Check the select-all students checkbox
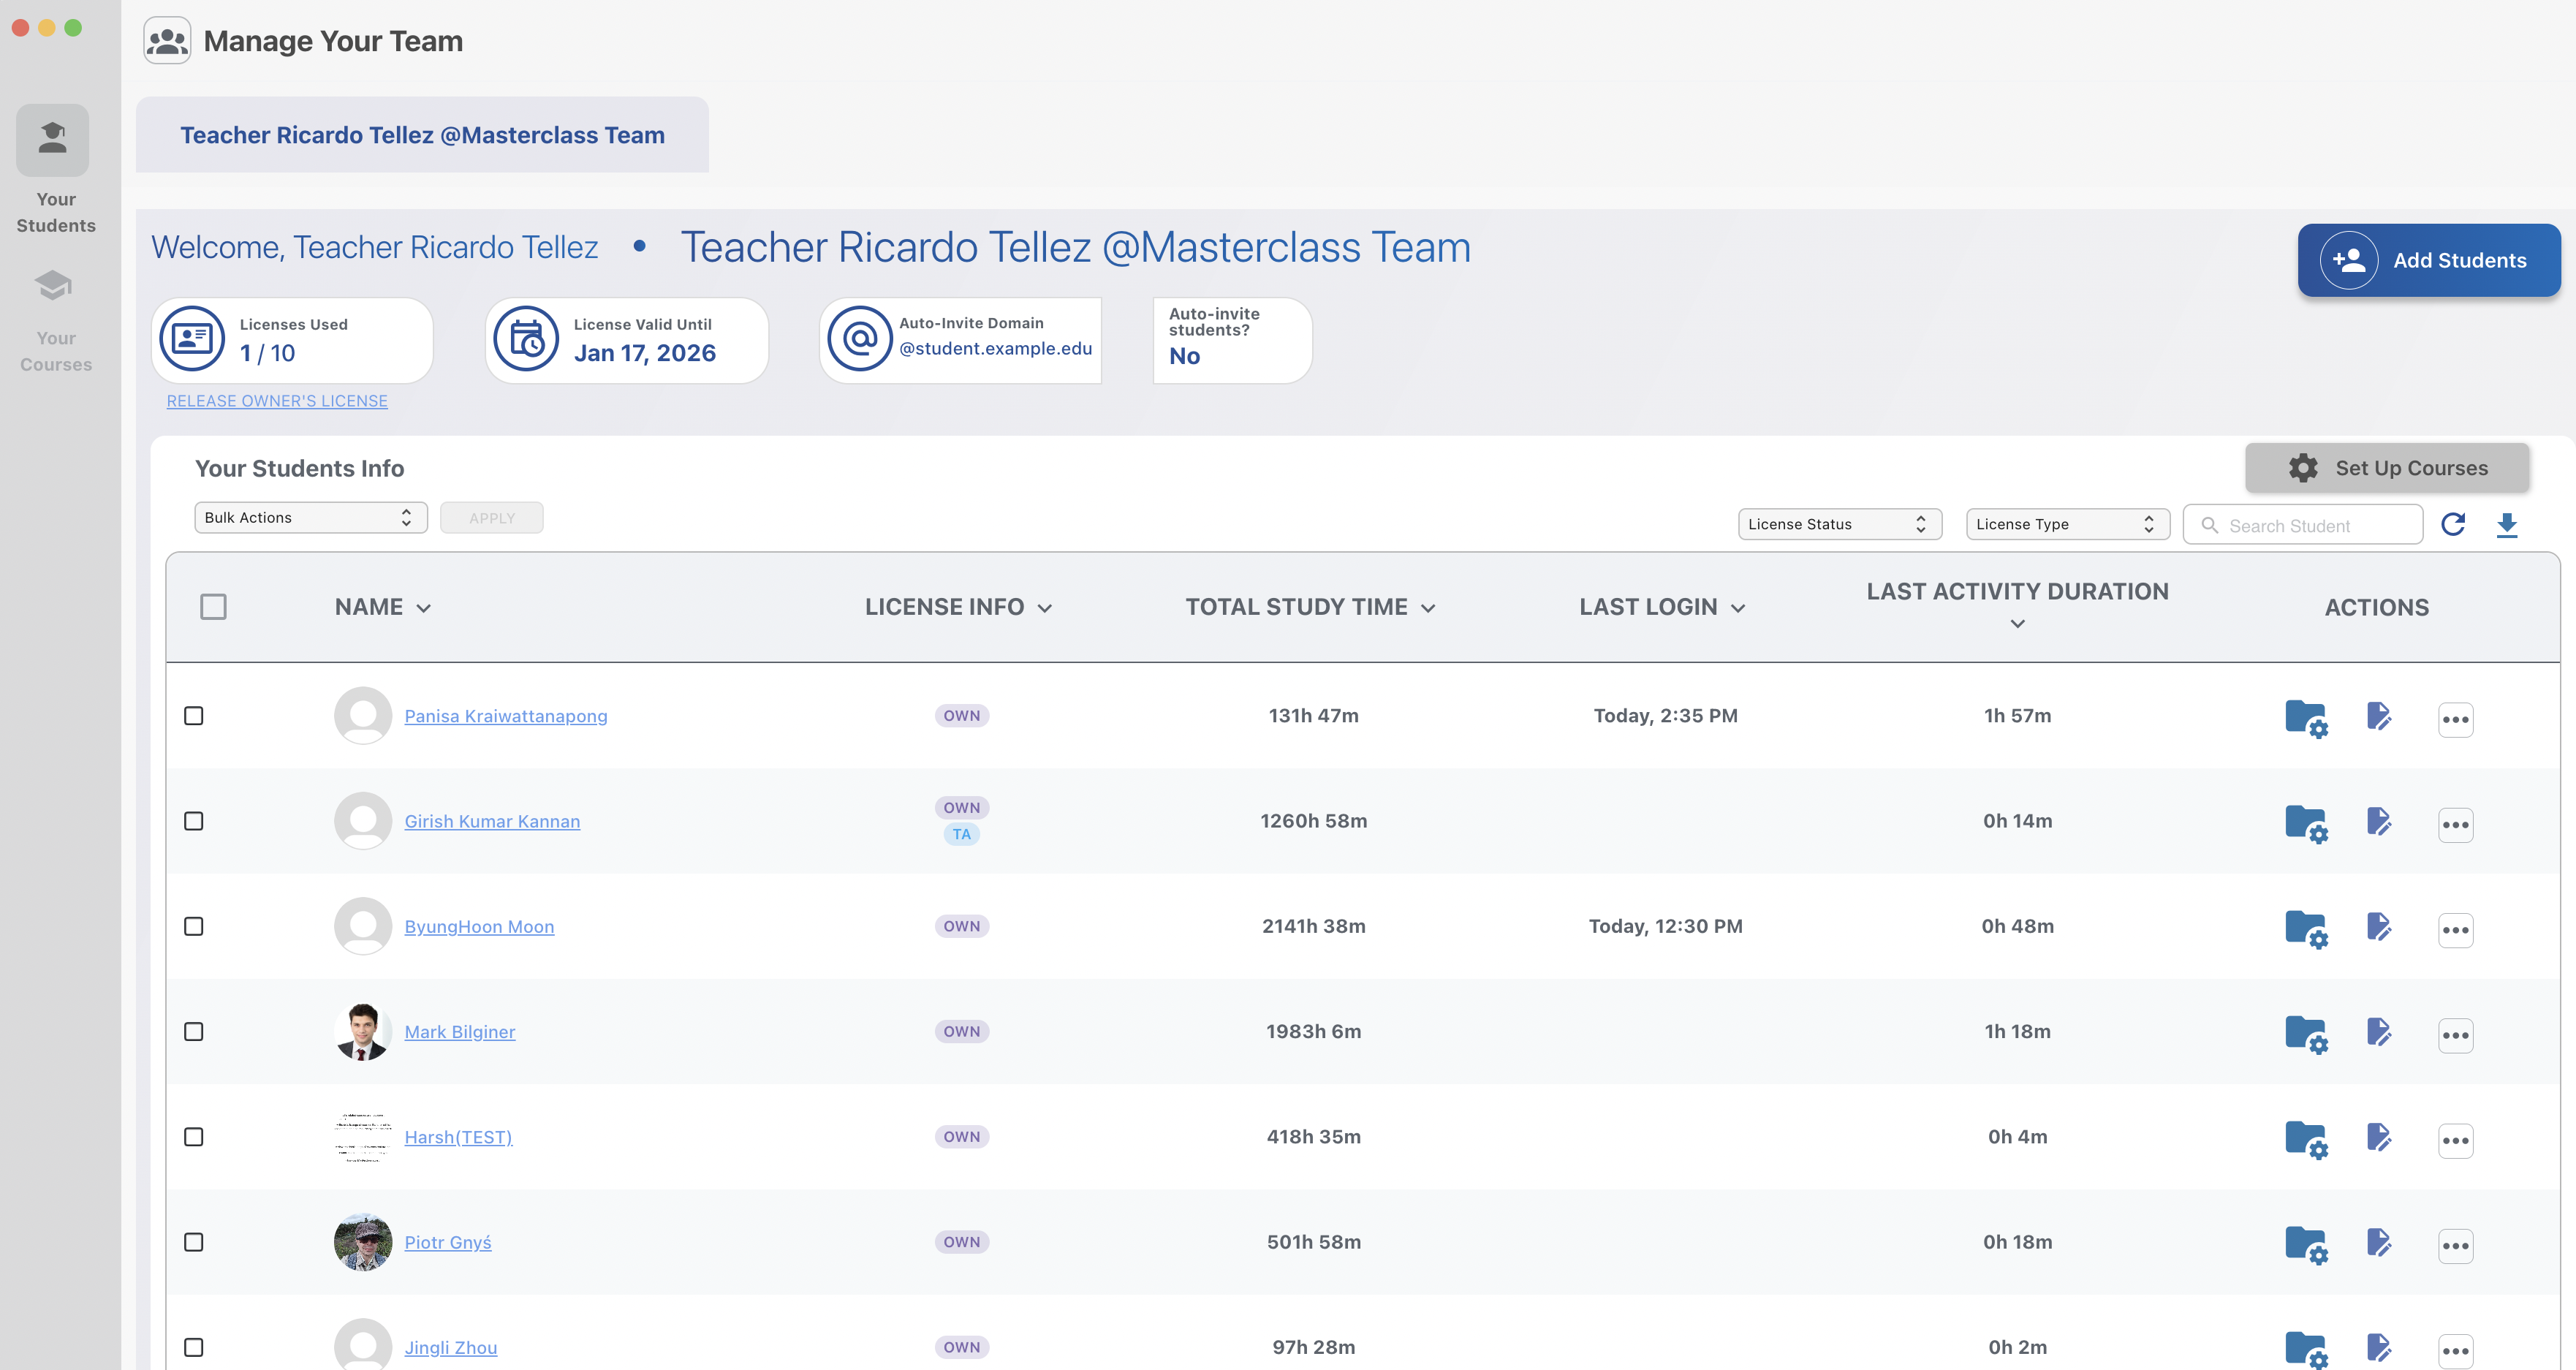Viewport: 2576px width, 1370px height. 213,607
